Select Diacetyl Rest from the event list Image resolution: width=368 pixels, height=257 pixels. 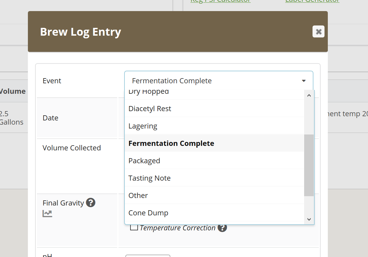pos(150,108)
